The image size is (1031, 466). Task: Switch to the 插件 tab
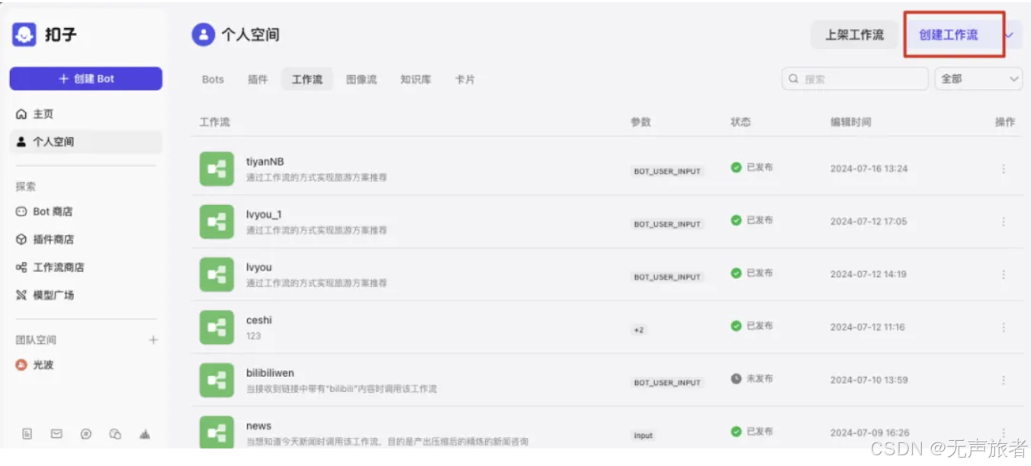pyautogui.click(x=258, y=79)
